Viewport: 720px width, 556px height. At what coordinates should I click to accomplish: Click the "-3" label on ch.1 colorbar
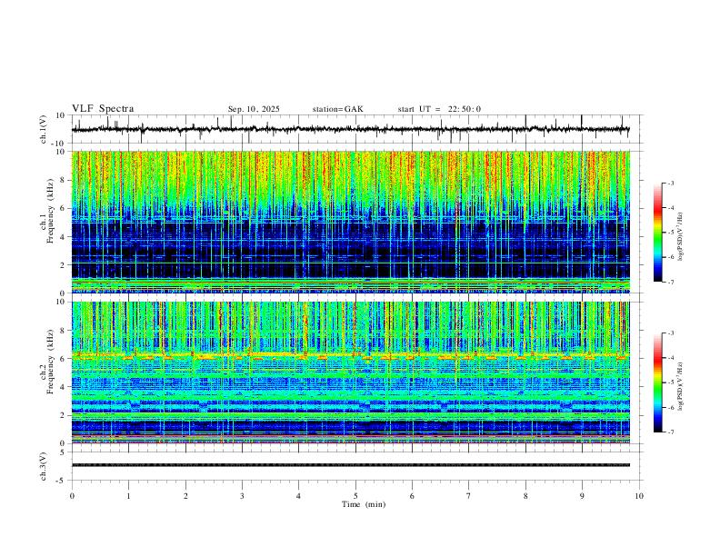point(670,184)
